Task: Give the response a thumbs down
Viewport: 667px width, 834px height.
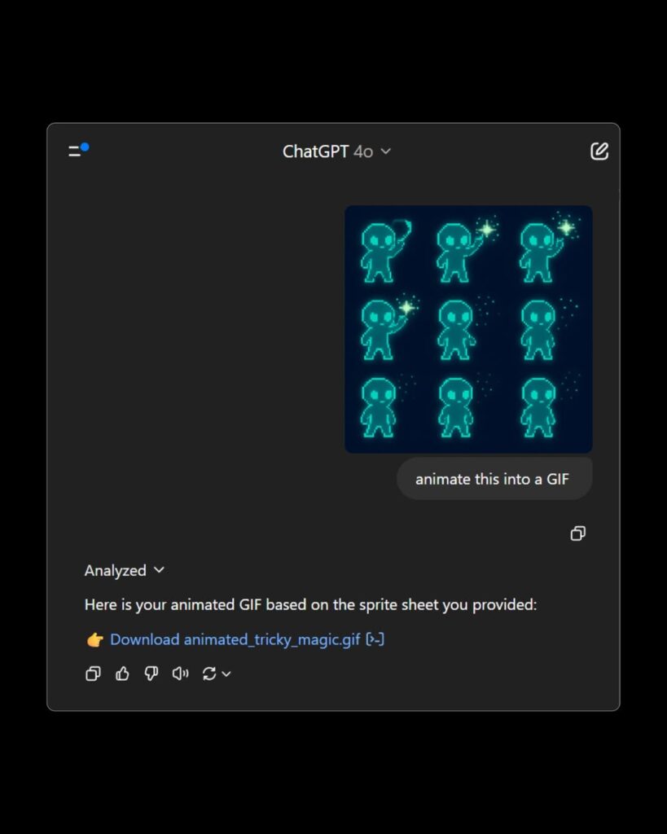Action: tap(151, 674)
